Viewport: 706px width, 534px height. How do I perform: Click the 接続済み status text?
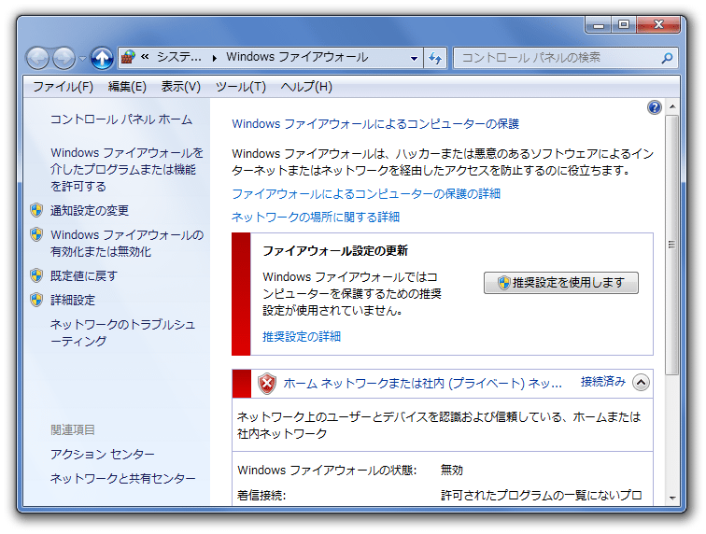[x=603, y=382]
